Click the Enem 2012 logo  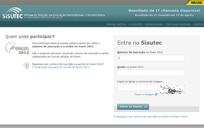(x=17, y=48)
